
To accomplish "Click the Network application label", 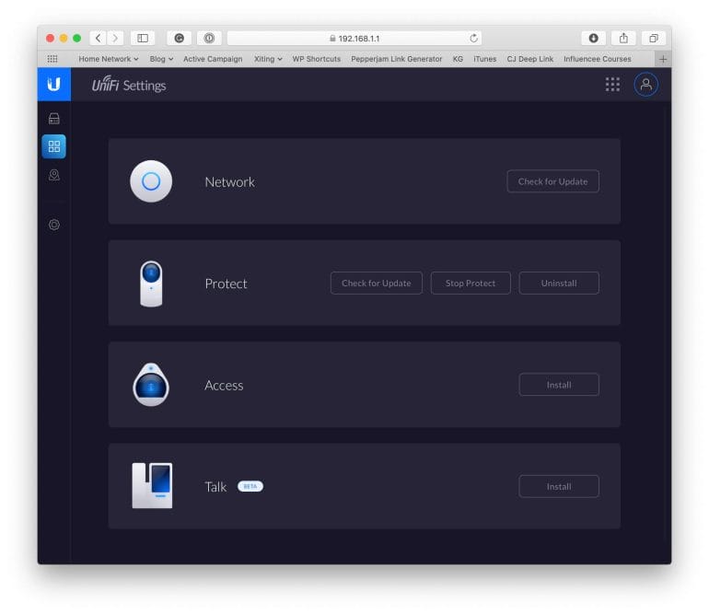I will coord(229,181).
